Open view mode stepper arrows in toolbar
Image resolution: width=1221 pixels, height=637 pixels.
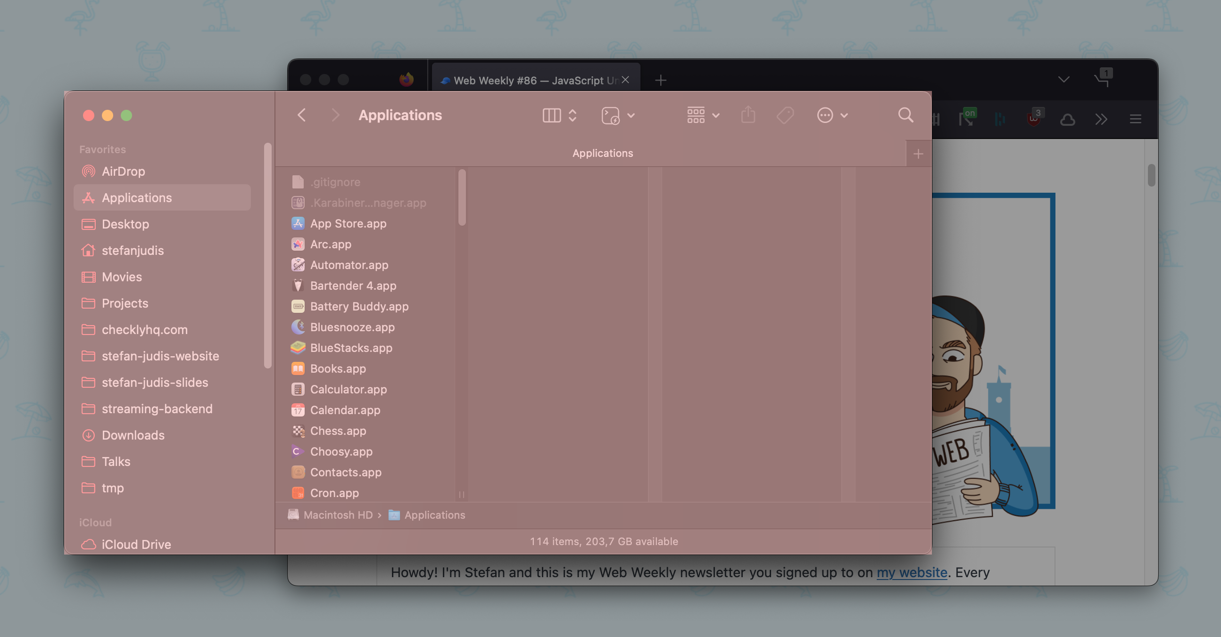point(572,115)
